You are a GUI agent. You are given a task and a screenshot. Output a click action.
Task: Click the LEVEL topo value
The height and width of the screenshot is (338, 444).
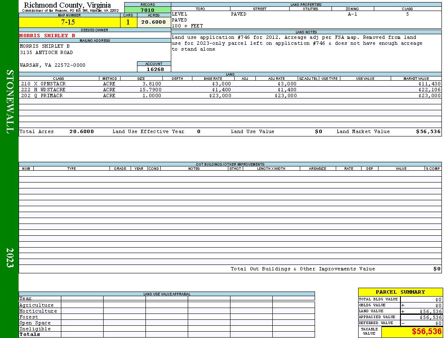[x=180, y=14]
